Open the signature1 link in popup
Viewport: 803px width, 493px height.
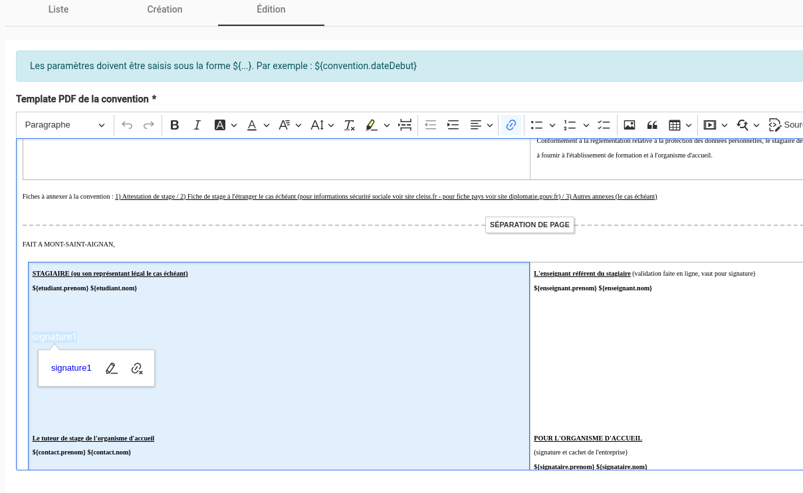[71, 368]
